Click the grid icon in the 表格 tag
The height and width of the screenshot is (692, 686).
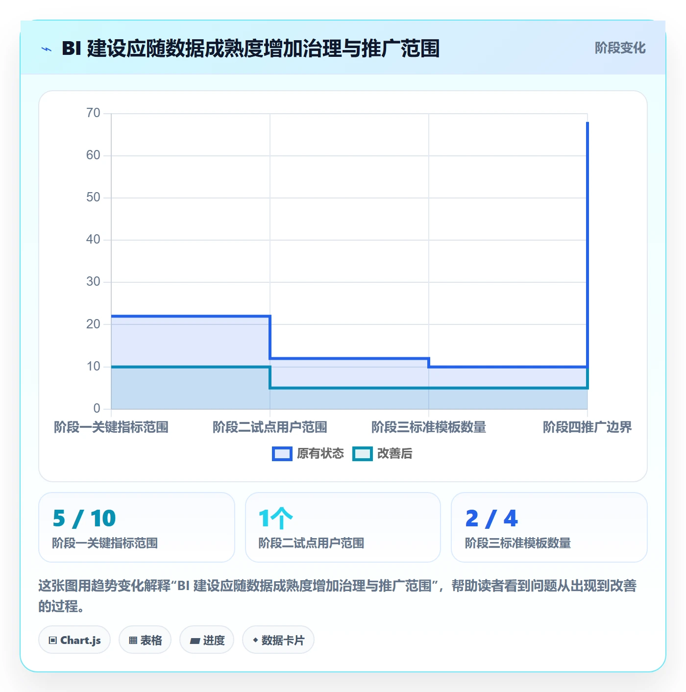(x=133, y=641)
